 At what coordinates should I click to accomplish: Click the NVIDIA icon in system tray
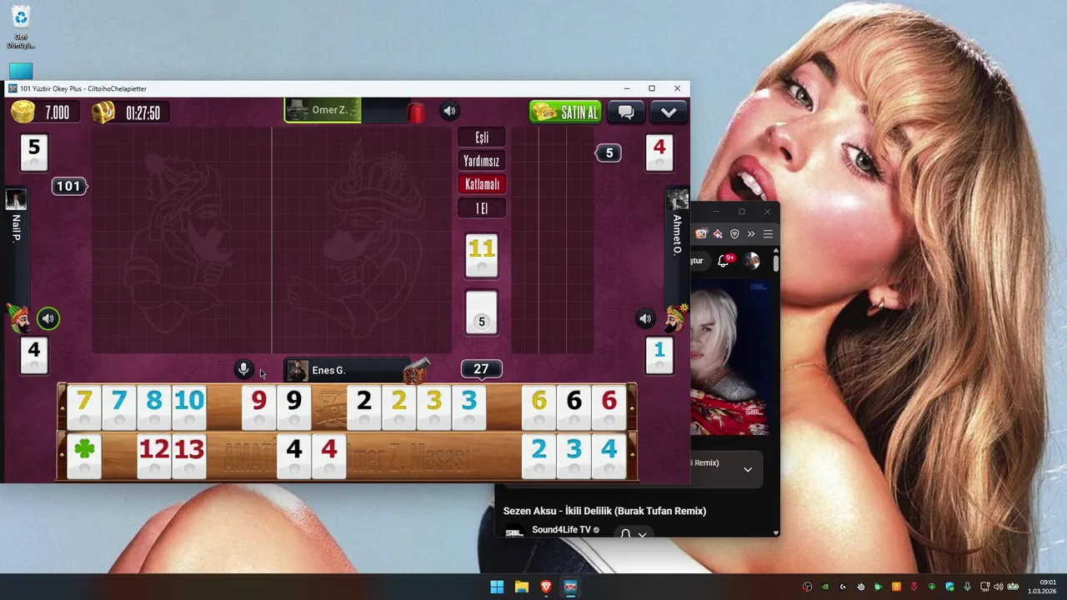825,587
